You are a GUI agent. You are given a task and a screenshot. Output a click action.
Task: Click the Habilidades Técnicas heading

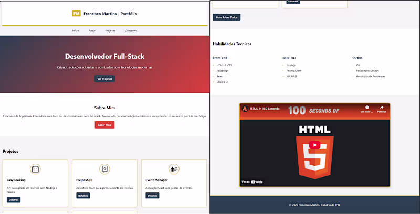[x=232, y=44]
